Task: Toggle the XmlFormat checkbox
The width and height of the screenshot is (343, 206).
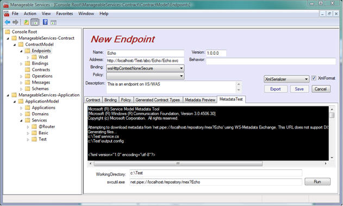Action: [x=314, y=78]
